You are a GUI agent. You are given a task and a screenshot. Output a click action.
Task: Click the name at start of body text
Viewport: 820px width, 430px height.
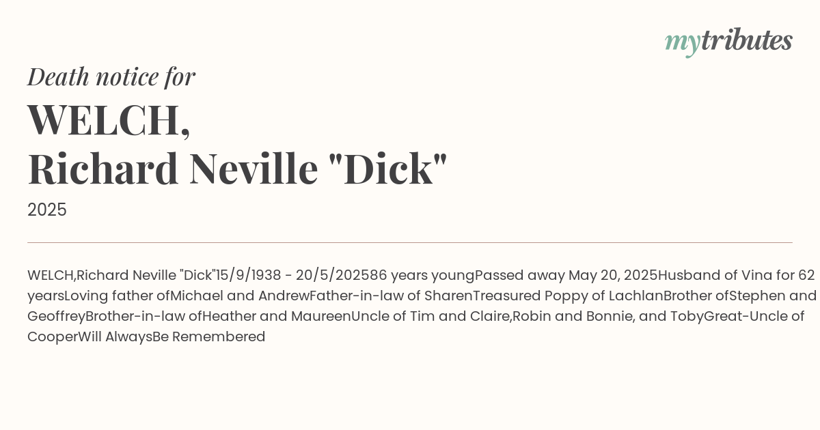pyautogui.click(x=122, y=276)
